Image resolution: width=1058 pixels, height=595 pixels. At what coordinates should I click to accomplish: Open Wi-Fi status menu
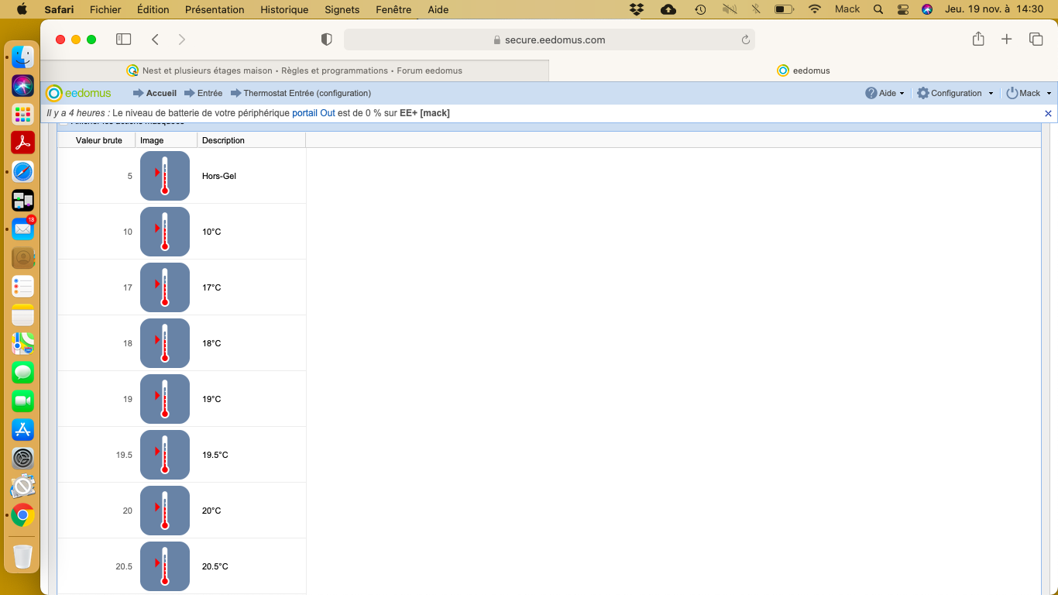814,9
